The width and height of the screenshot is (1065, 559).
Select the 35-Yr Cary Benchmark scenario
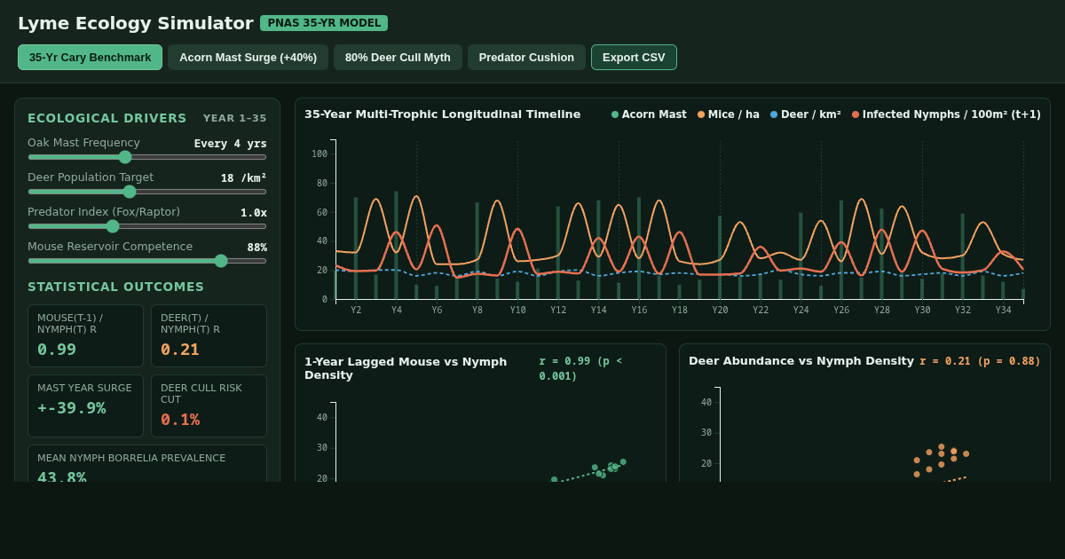(90, 58)
